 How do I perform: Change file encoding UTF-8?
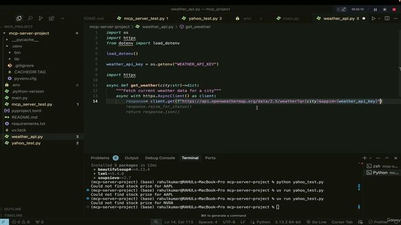(229, 222)
